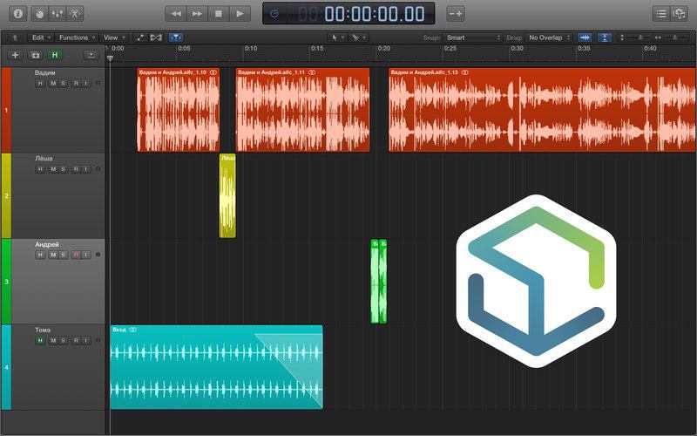
Task: Click the red color bar of track 1
Action: 6,110
